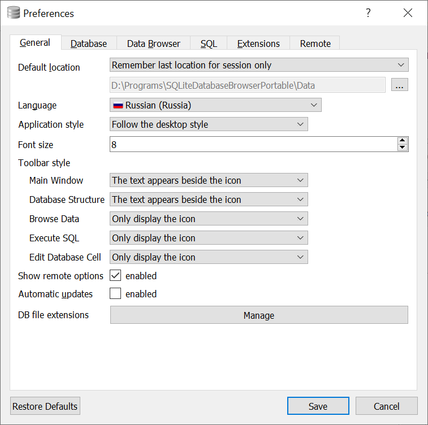This screenshot has height=425, width=428.
Task: Switch to the General tab
Action: pos(35,42)
